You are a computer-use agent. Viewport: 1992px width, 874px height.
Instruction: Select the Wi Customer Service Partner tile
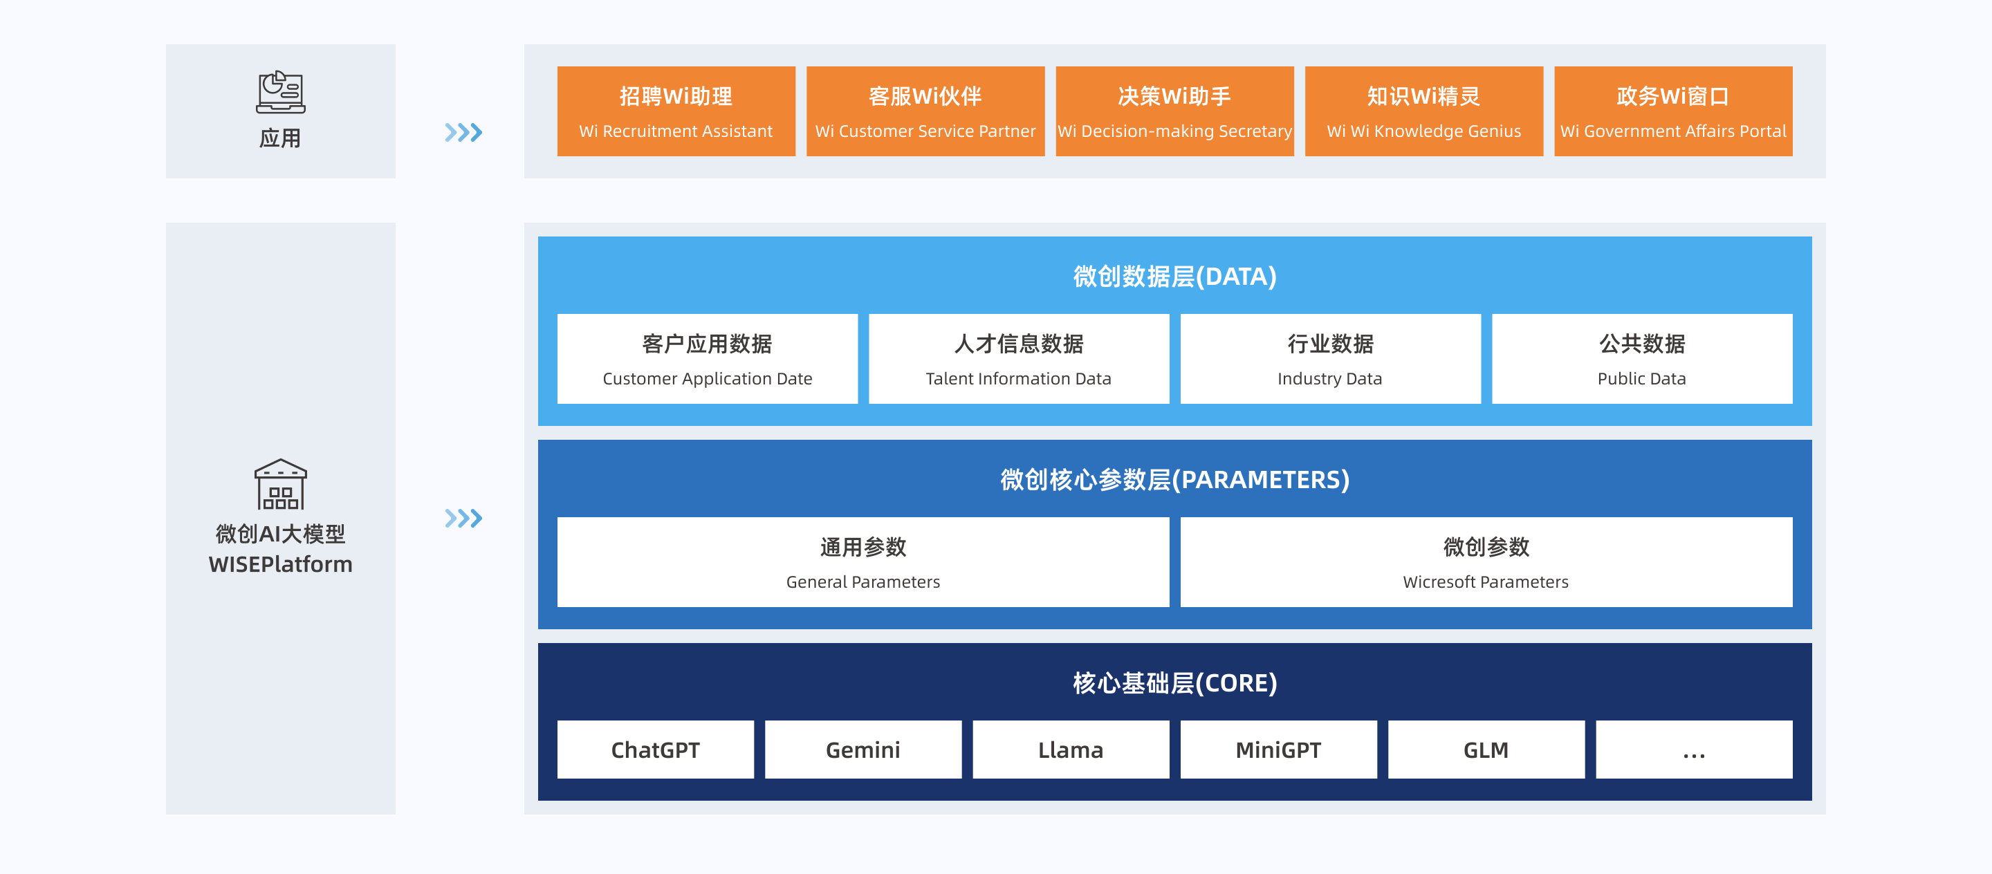coord(925,111)
